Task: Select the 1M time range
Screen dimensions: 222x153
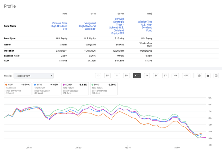Action: 117,76
